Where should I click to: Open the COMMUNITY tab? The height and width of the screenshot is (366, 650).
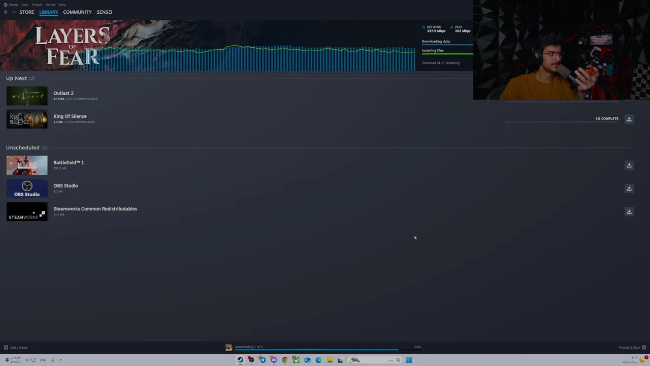coord(77,12)
